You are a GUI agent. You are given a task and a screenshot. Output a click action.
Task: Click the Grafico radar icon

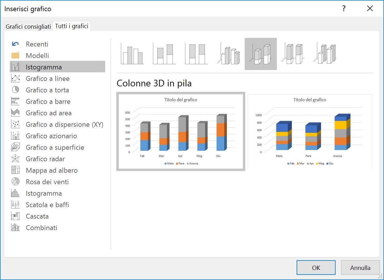tap(15, 159)
